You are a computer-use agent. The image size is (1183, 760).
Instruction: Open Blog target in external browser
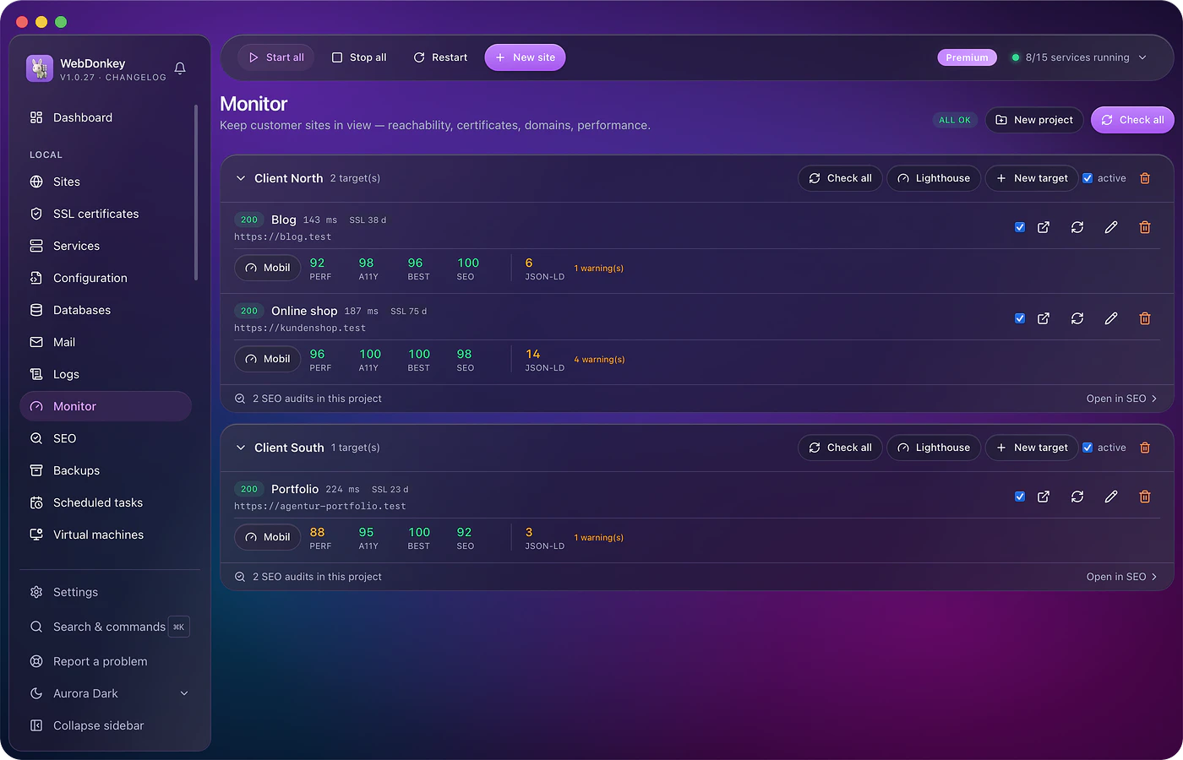coord(1044,227)
